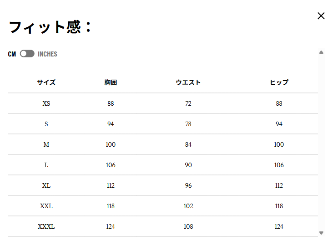Select the M size row label
The width and height of the screenshot is (333, 251).
click(46, 144)
